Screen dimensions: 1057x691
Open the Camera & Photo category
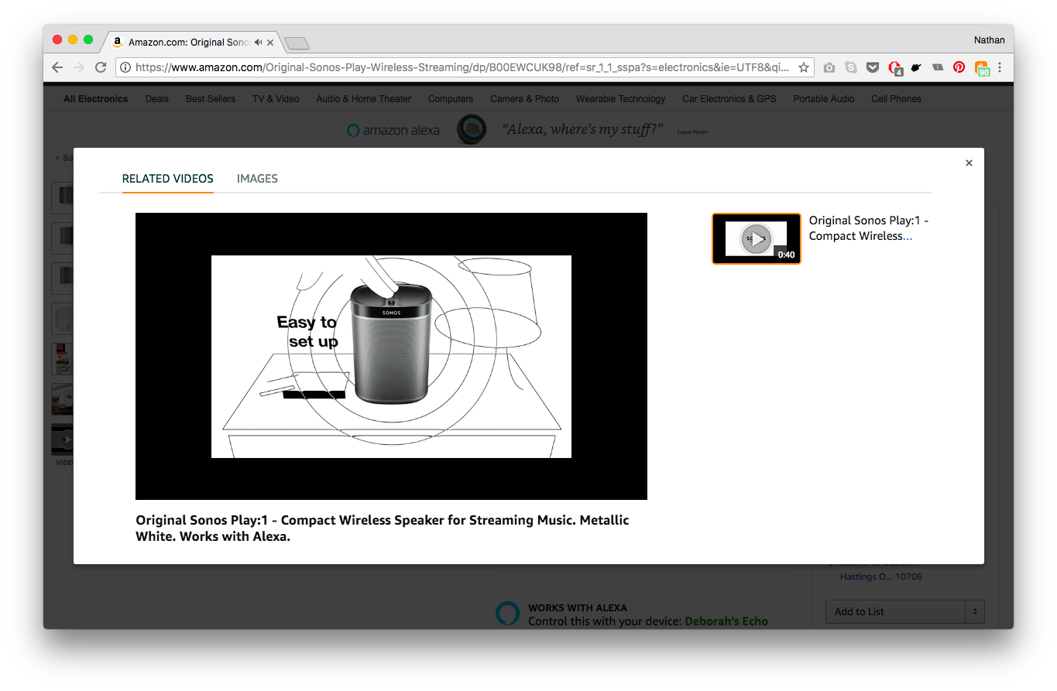tap(525, 99)
